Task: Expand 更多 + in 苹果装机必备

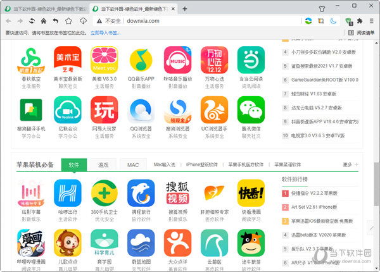Action: [x=350, y=164]
